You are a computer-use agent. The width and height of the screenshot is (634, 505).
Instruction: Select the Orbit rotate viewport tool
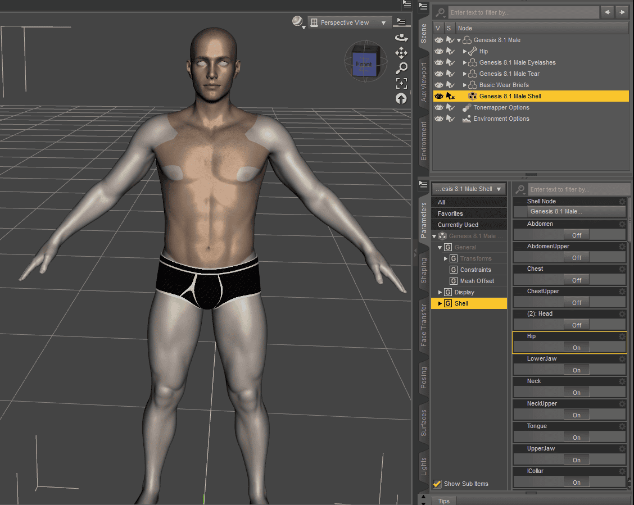click(x=401, y=37)
